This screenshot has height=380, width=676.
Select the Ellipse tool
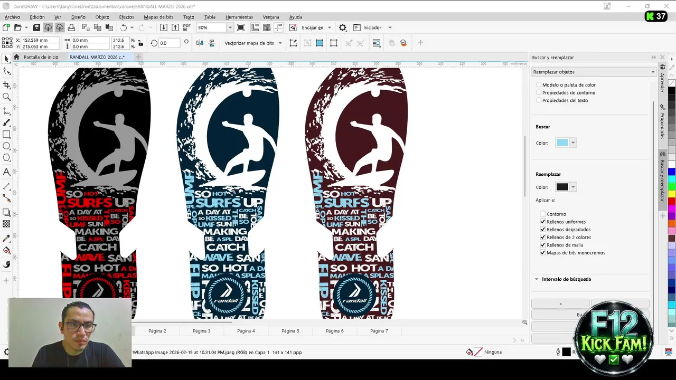pyautogui.click(x=6, y=146)
